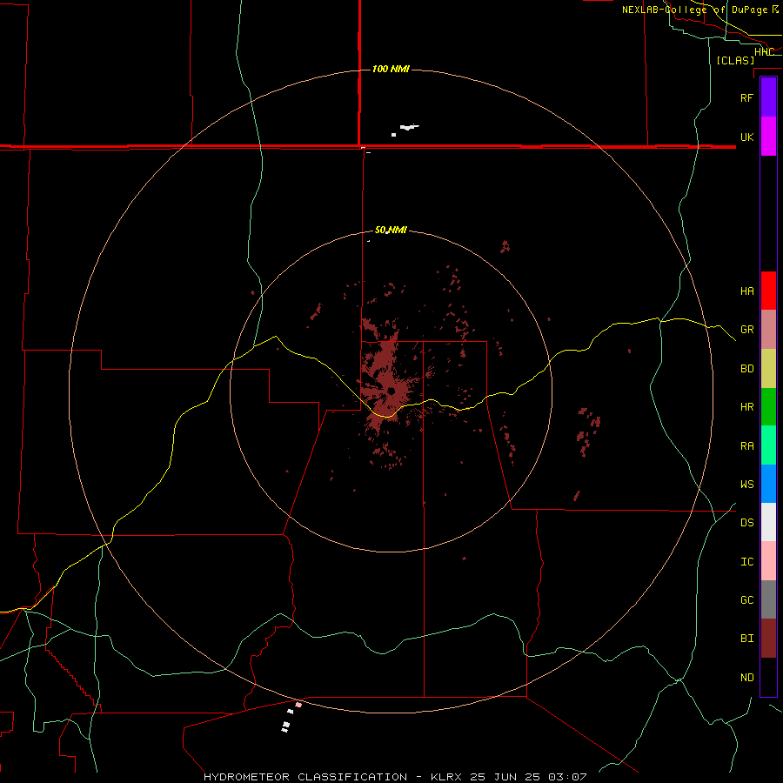Click the purple RF legend color swatch

[768, 97]
